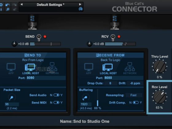Image resolution: width=172 pixels, height=129 pixels.
Task: Click the red LED next to RCV
Action: [x=119, y=37]
